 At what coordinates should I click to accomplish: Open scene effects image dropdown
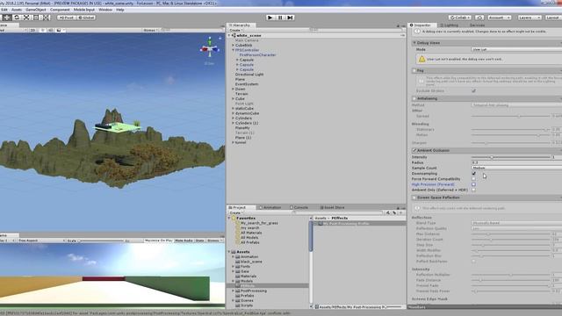click(61, 31)
